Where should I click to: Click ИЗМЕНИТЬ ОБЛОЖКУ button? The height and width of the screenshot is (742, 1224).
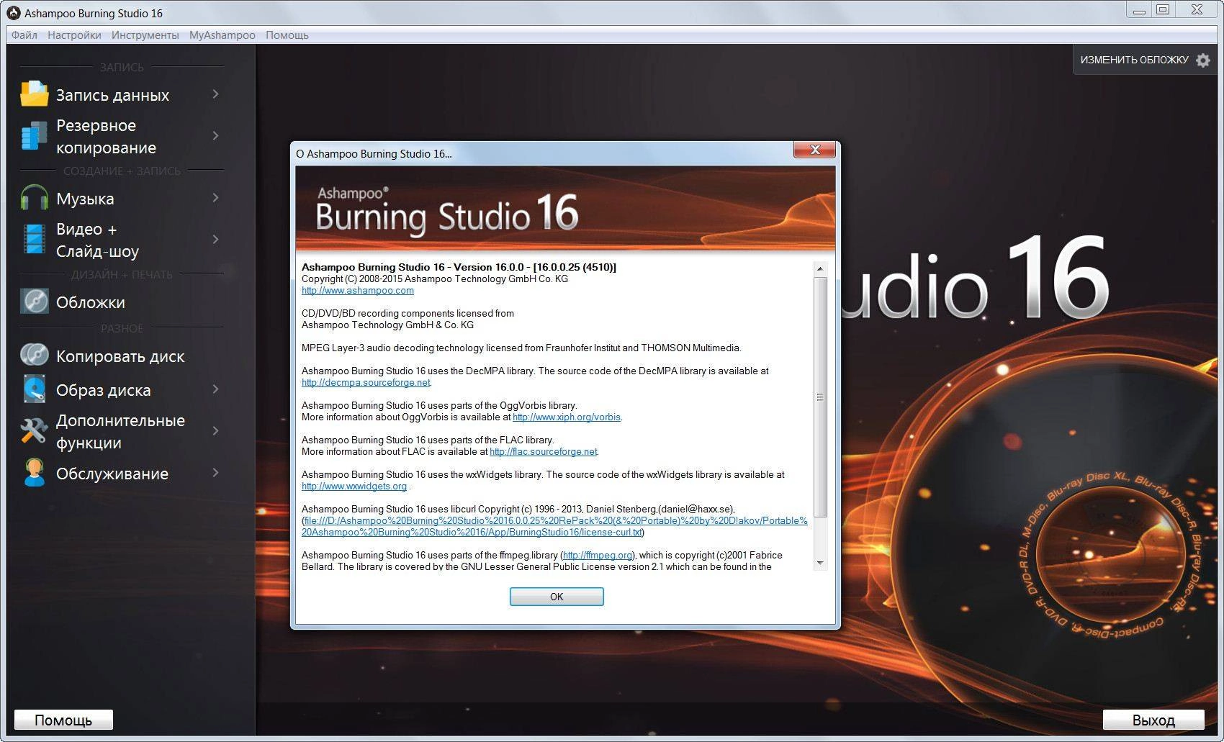(1145, 60)
